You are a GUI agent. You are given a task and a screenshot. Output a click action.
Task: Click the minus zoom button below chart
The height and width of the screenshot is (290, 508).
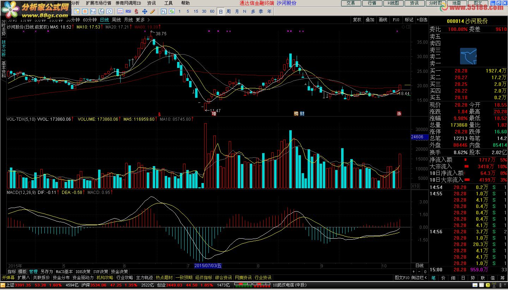[x=419, y=272]
